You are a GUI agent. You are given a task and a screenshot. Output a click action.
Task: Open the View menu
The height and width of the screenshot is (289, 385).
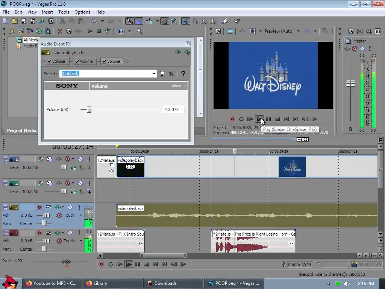tap(32, 12)
